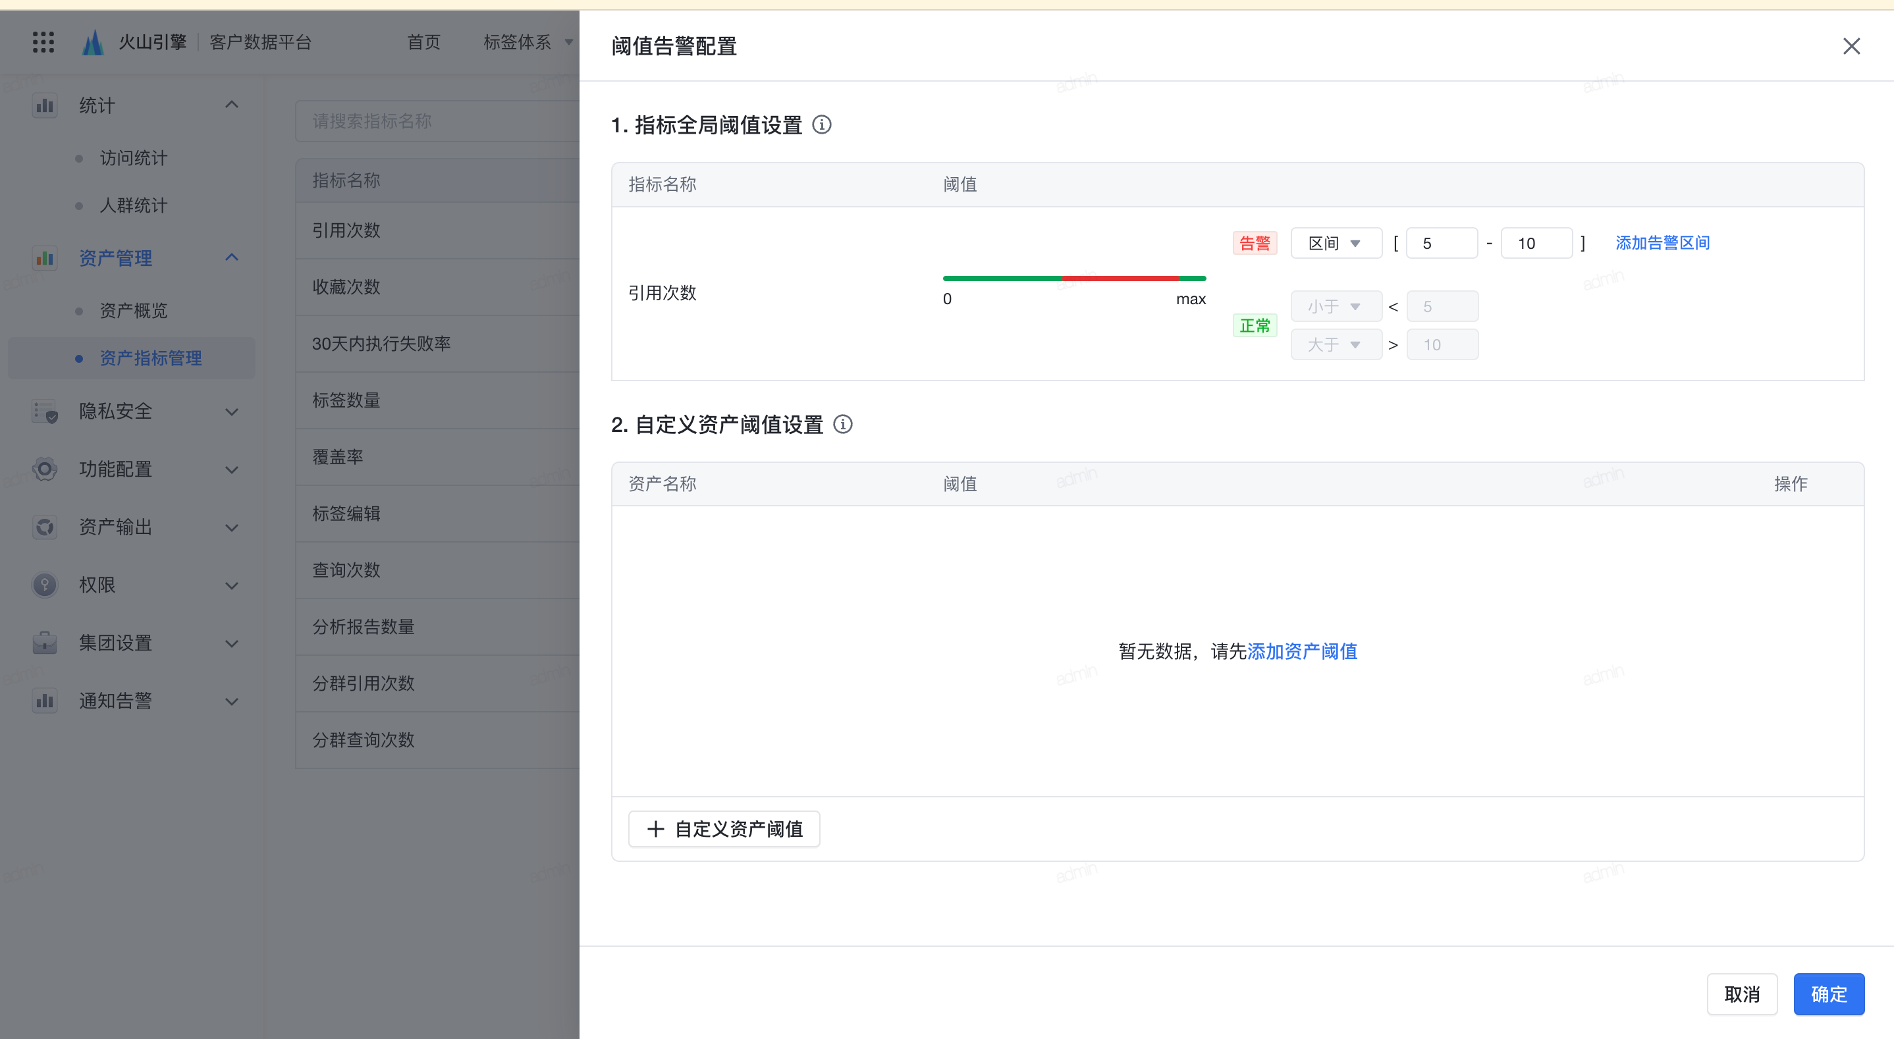Click the 资产名称 column header
Screen dimensions: 1894x1039
663,484
